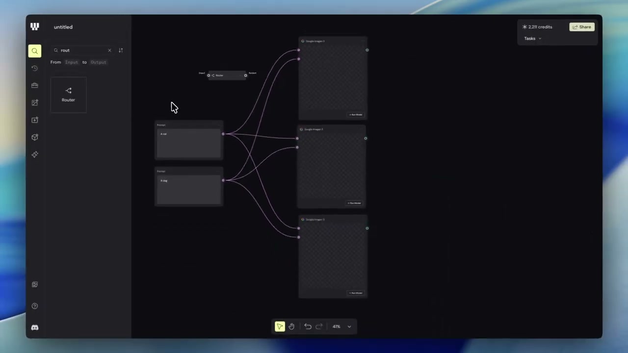This screenshot has width=628, height=353.
Task: Open the image generation icon in the sidebar
Action: pyautogui.click(x=34, y=102)
